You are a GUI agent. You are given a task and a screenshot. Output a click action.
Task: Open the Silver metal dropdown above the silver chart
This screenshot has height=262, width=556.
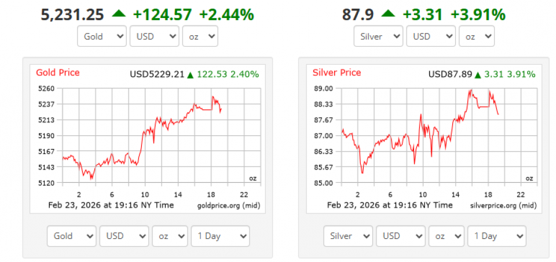(x=378, y=36)
